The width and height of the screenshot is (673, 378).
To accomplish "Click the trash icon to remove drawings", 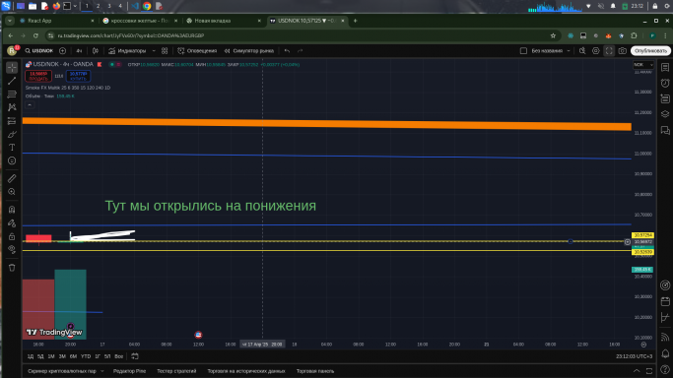I will 12,268.
